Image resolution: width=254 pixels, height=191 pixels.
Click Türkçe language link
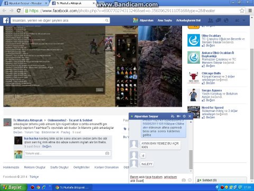34,177
